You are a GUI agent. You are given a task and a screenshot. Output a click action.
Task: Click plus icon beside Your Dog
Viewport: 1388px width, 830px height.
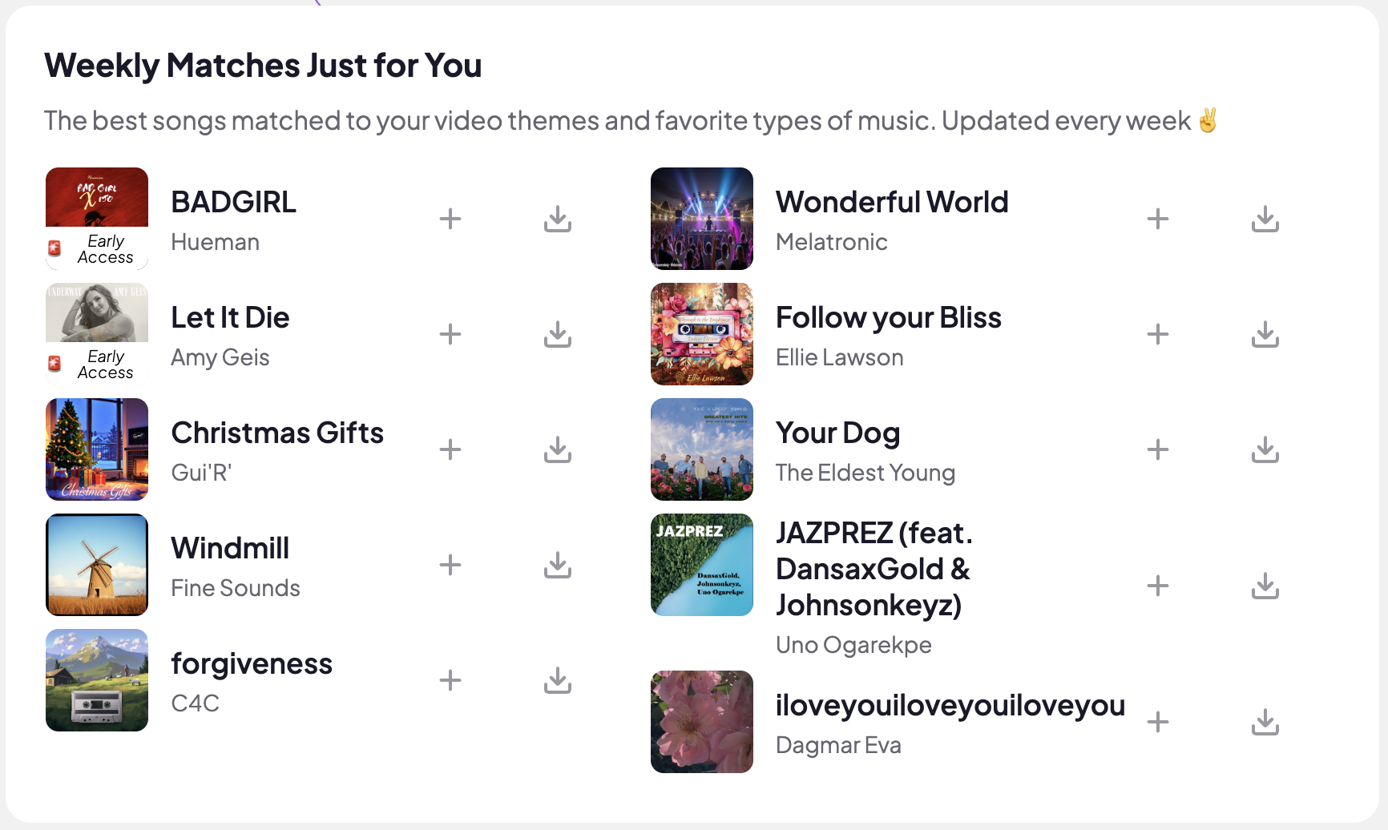(x=1158, y=449)
